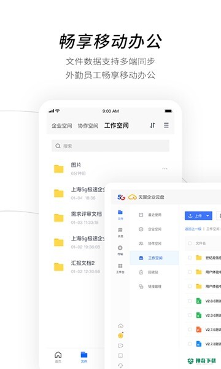221x369 pixels.
Task: Click the PowerPoint icon of V2.7.5 file
Action: [x=199, y=330]
